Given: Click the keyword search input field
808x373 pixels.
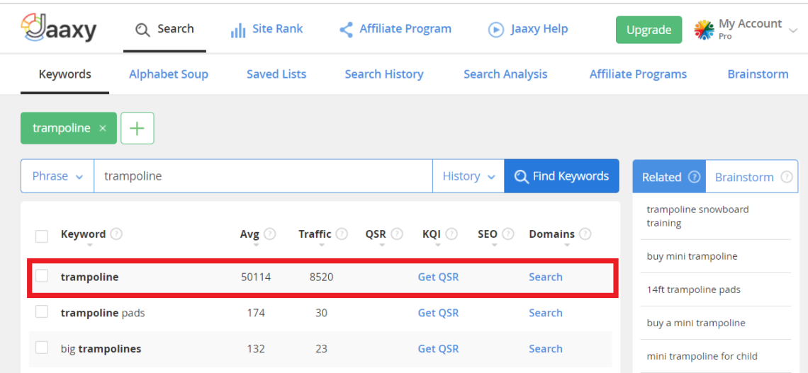Looking at the screenshot, I should 262,176.
